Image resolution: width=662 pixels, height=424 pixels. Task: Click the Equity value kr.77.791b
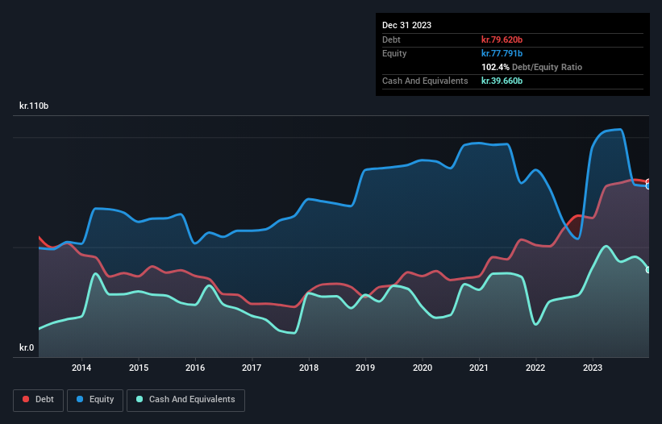click(502, 53)
